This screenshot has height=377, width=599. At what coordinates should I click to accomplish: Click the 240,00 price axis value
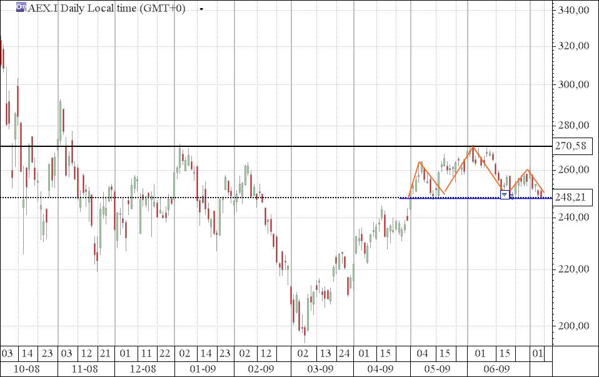573,218
